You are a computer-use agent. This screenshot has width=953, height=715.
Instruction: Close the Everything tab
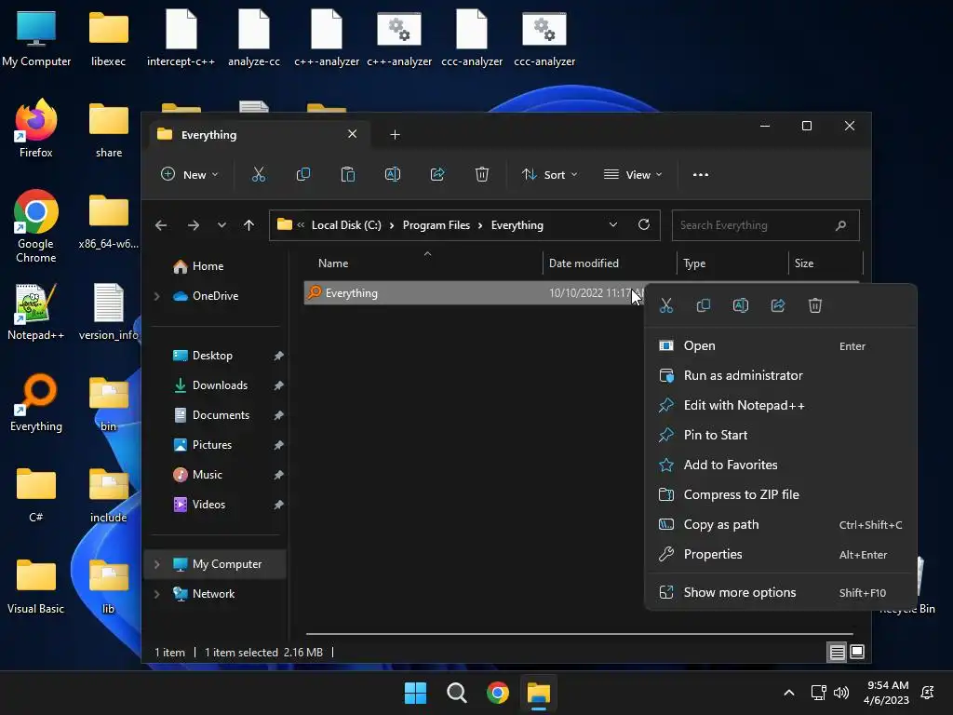point(352,134)
